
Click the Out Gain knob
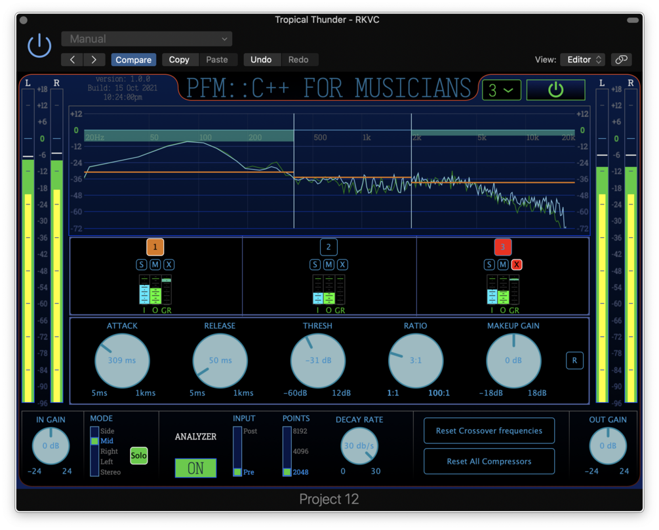click(608, 445)
